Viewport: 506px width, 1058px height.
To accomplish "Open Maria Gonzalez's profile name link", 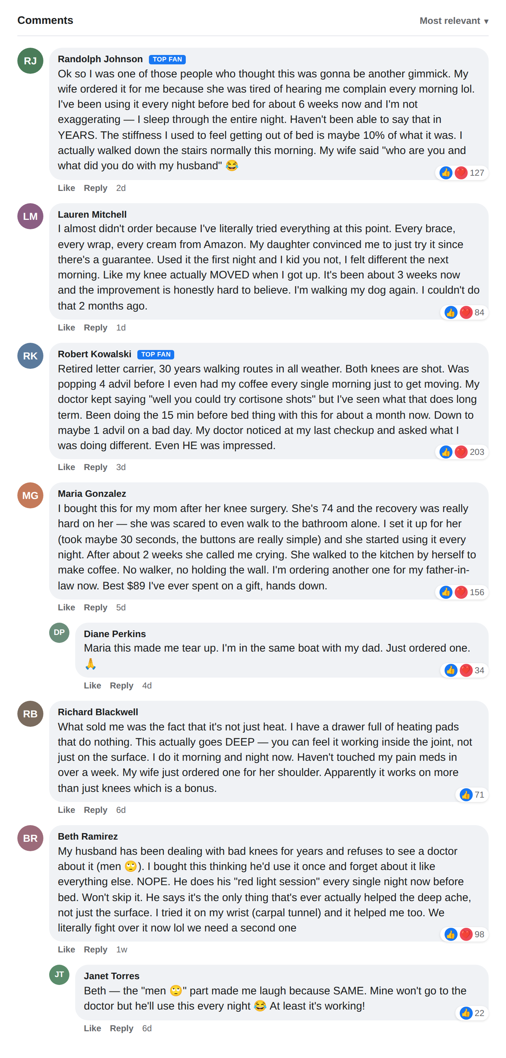I will pyautogui.click(x=92, y=494).
